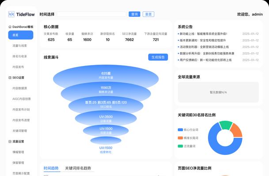The height and width of the screenshot is (176, 269).
Task: Click the large blue donut chart segment
Action: pyautogui.click(x=217, y=148)
